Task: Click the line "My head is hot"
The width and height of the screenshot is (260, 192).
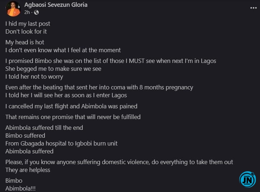Action: pos(25,43)
